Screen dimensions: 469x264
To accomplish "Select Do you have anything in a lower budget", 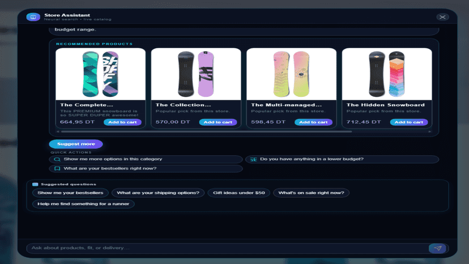I will pyautogui.click(x=342, y=159).
